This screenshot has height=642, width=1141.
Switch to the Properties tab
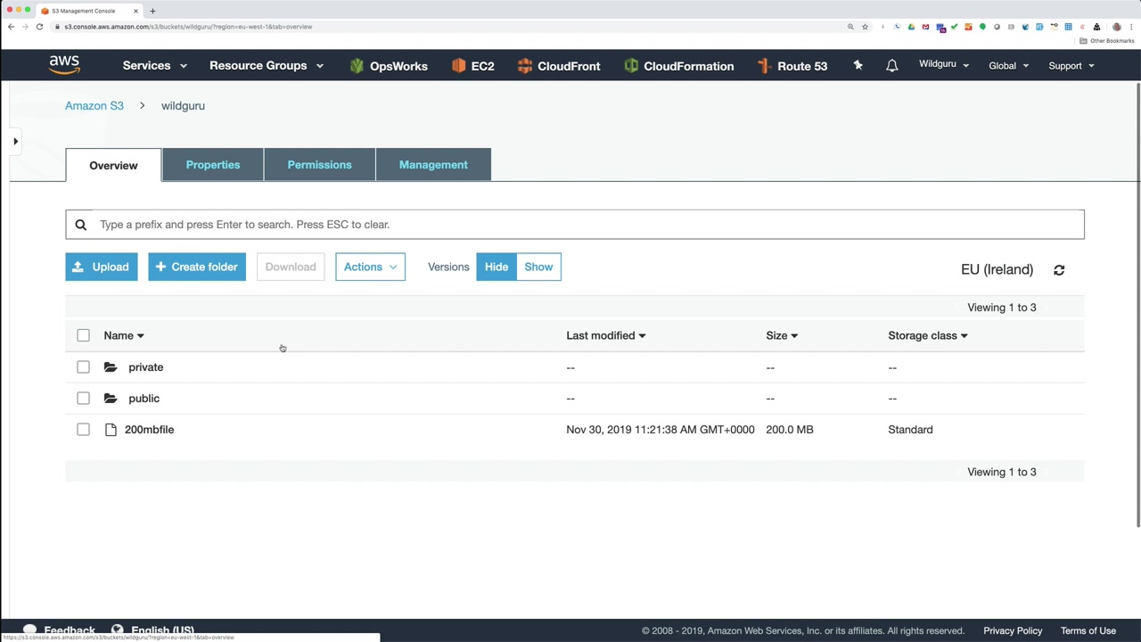tap(213, 165)
